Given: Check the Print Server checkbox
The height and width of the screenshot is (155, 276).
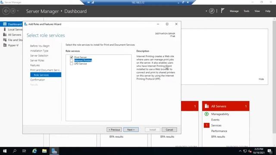Looking at the screenshot, I should point(71,57).
